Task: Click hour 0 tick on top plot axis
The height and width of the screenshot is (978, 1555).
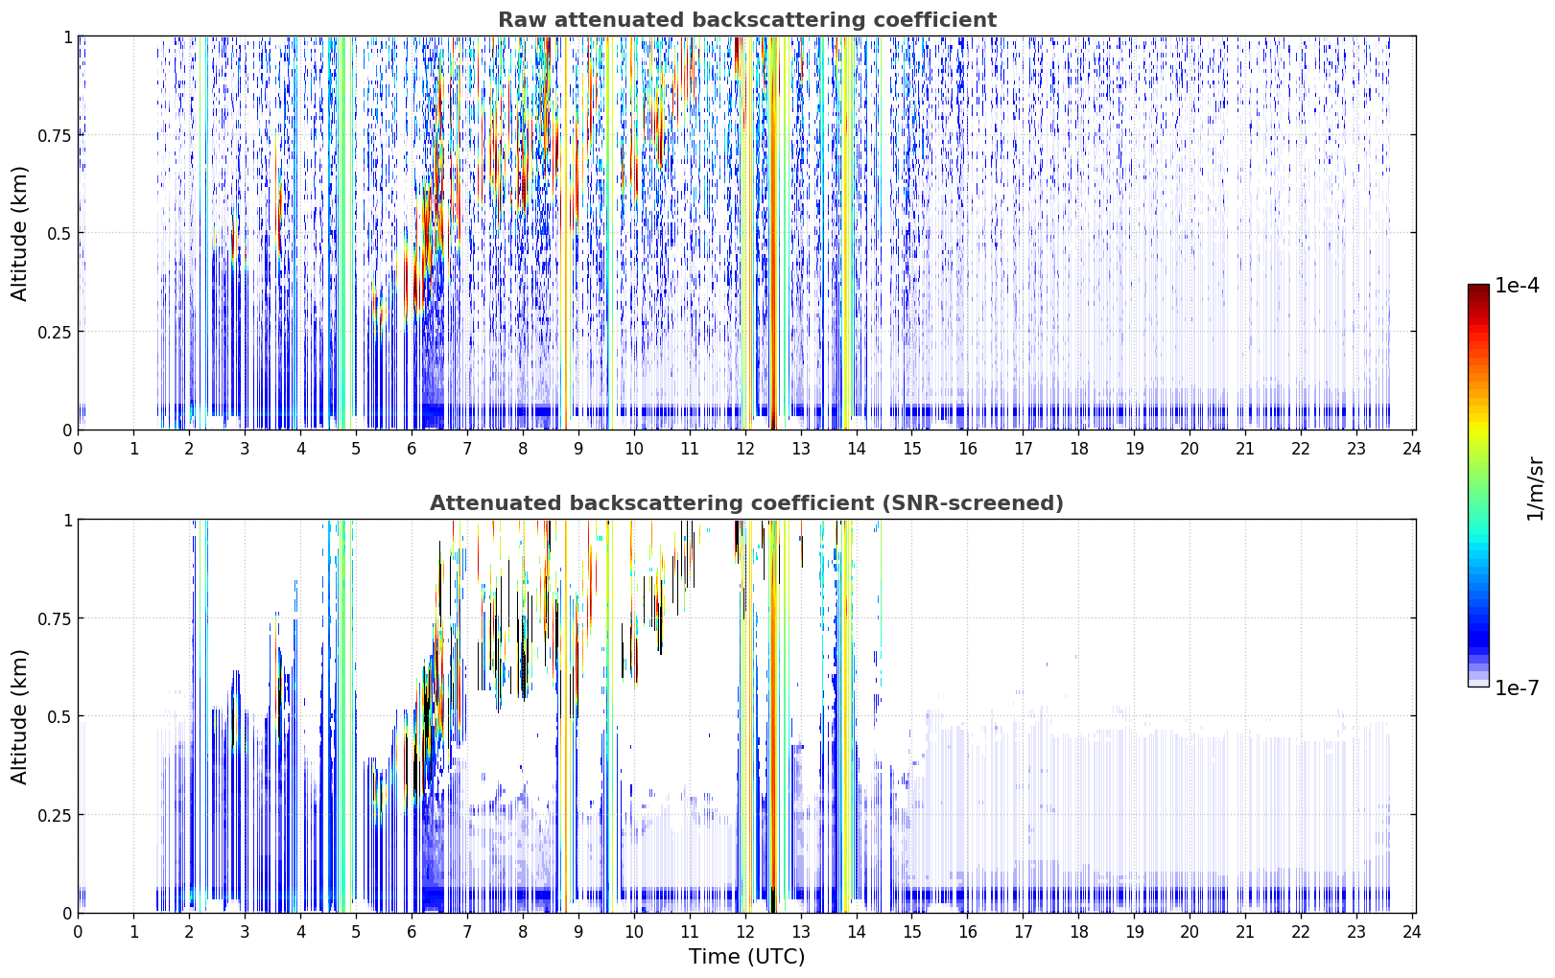Action: point(78,448)
